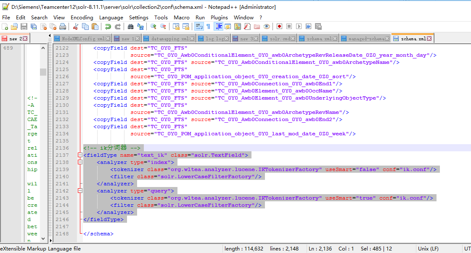Image resolution: width=471 pixels, height=253 pixels.
Task: Save the current document via toolbar
Action: [x=24, y=27]
